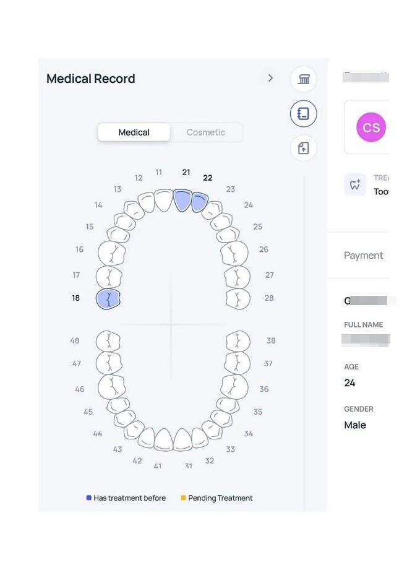
Task: Select highlighted tooth 22 on chart
Action: (199, 202)
